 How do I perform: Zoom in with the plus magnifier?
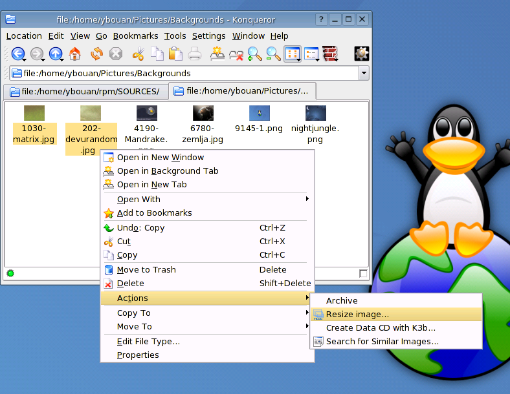point(254,54)
